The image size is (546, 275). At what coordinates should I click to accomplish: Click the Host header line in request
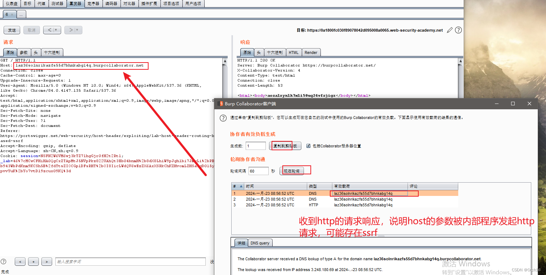pos(72,65)
